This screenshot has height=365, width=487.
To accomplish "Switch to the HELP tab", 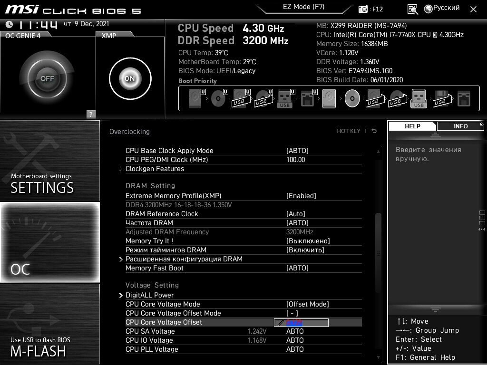I will [x=412, y=126].
